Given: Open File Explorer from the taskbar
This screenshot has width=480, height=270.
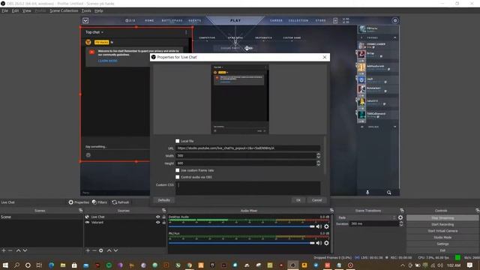Looking at the screenshot, I should [63, 265].
